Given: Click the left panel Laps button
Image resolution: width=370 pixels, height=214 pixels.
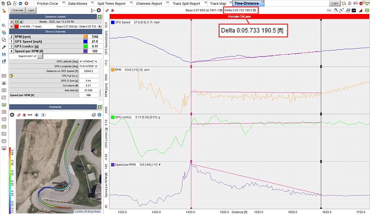Looking at the screenshot, I should pyautogui.click(x=31, y=10).
